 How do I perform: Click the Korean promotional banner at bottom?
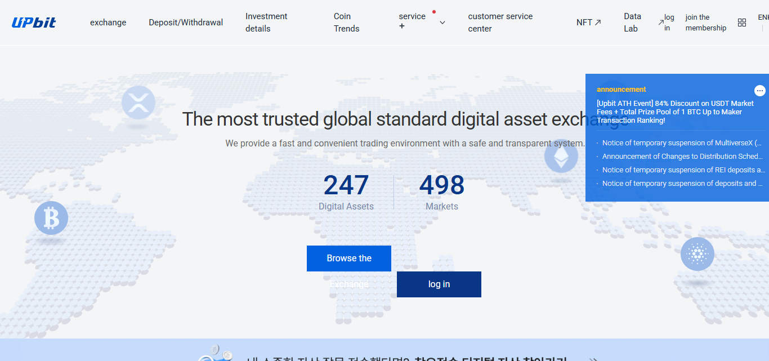[x=384, y=350]
